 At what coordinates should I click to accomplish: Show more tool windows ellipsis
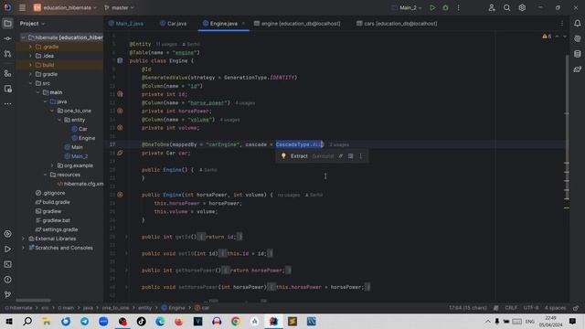click(7, 103)
